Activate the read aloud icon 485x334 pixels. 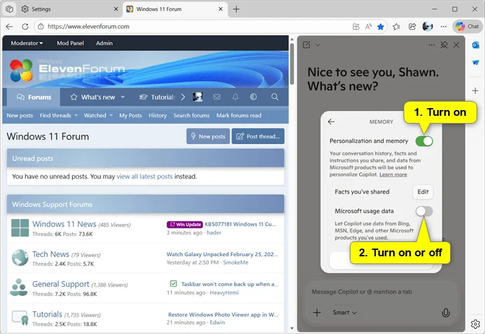(x=368, y=27)
